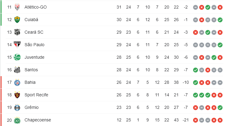Select Bahia's points value 26

[119, 82]
